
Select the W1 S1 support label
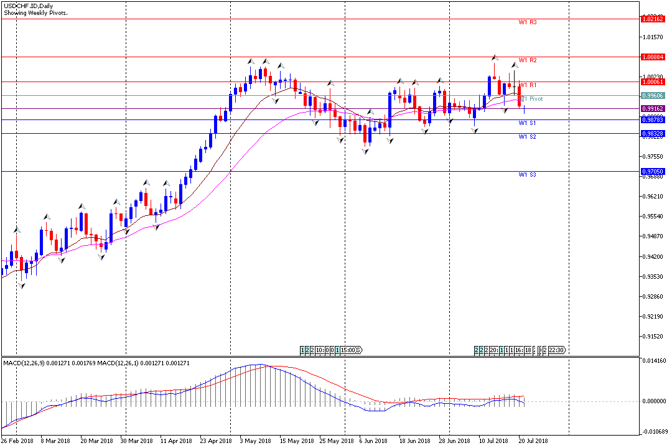pos(527,123)
